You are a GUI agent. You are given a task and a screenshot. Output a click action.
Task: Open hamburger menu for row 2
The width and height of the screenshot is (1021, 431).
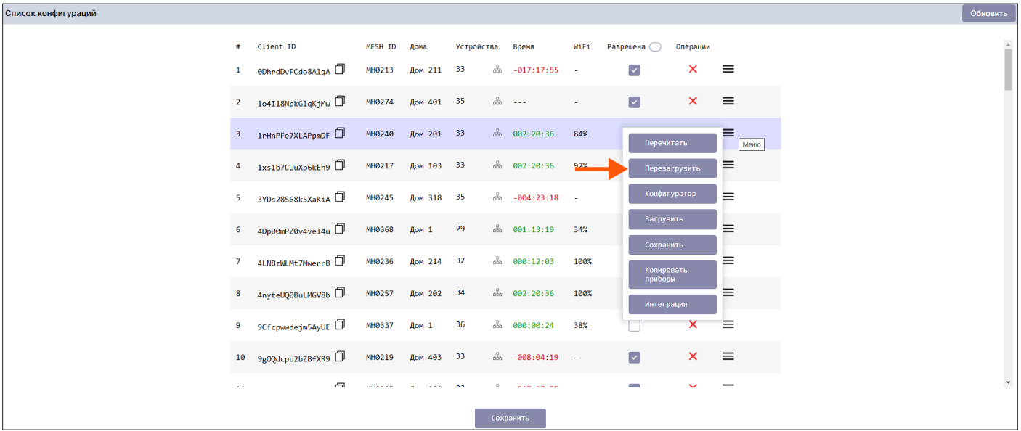728,101
